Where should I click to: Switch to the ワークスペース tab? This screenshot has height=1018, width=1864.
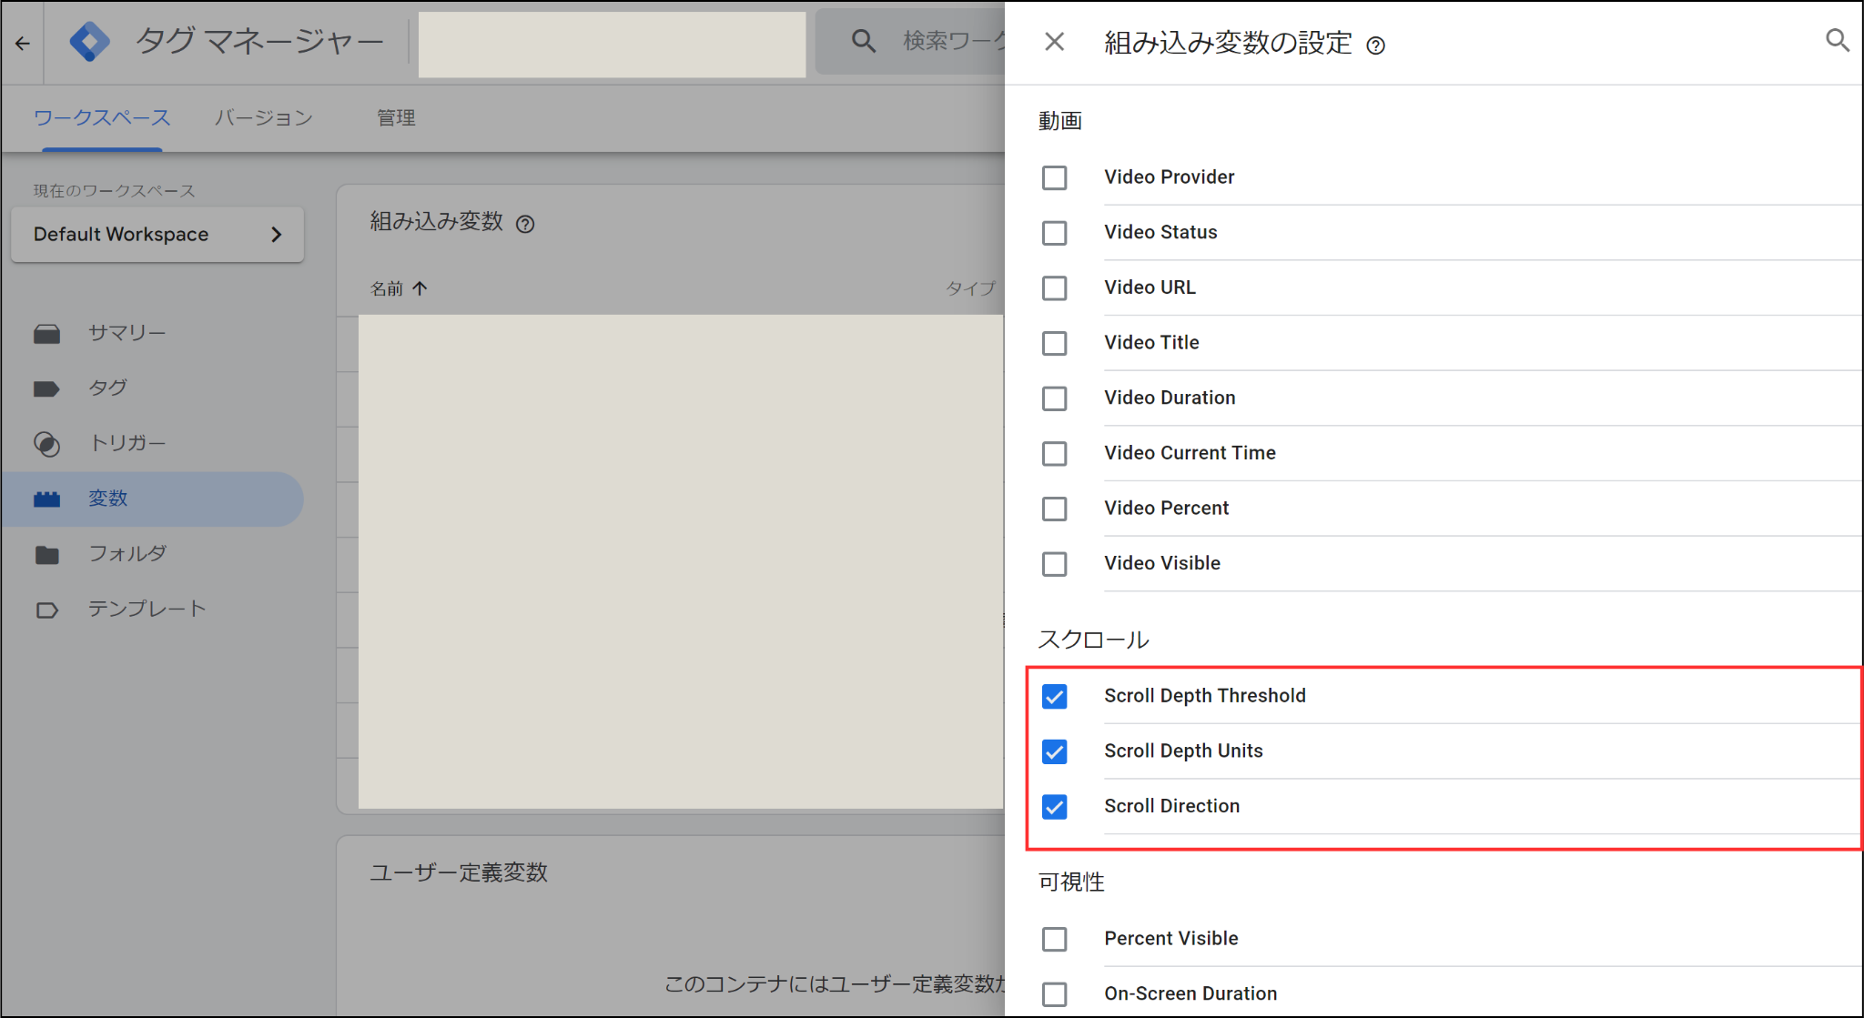102,117
